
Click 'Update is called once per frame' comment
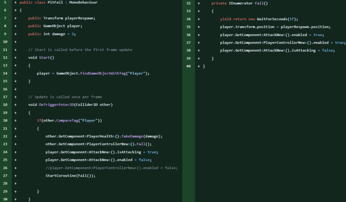coord(65,97)
